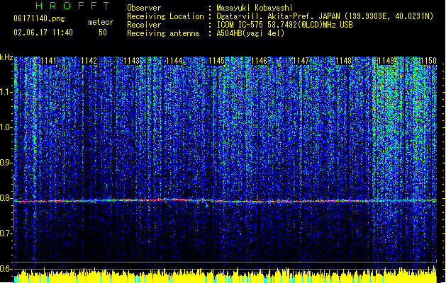Click the 1148 time marker
This screenshot has height=283, width=446.
click(344, 61)
